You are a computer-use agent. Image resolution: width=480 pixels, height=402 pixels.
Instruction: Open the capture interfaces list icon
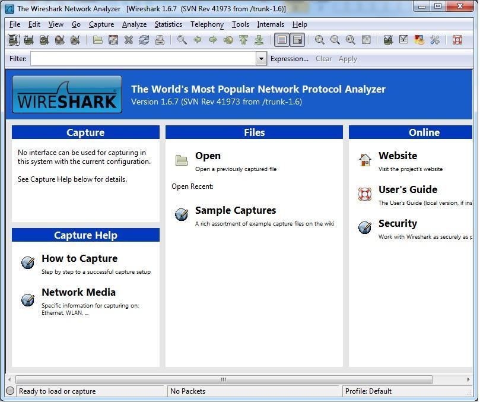[14, 40]
